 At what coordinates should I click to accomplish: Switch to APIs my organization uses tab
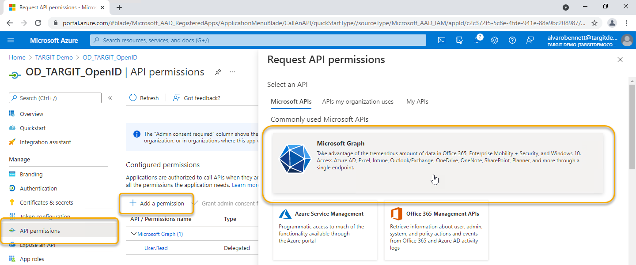[x=358, y=101]
